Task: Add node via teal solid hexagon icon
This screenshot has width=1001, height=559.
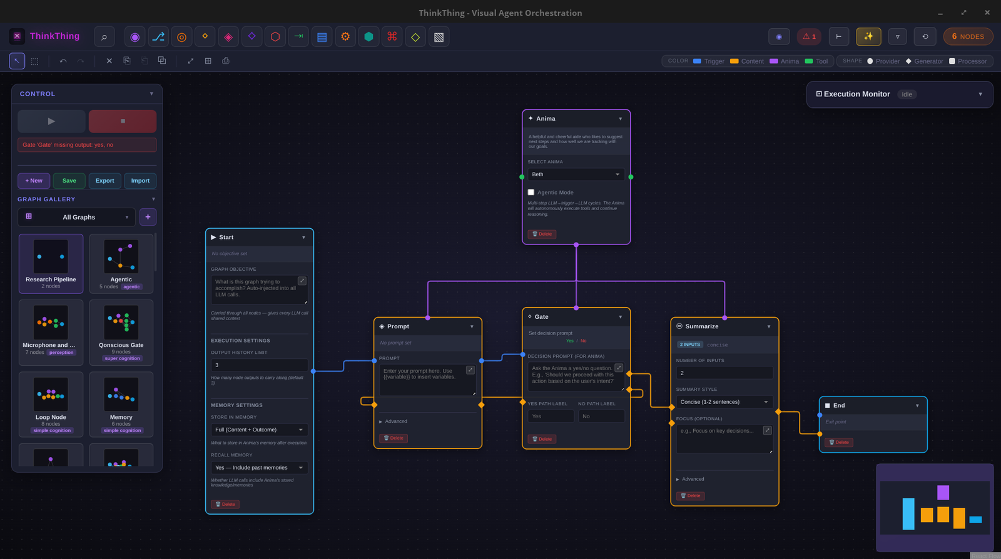Action: click(368, 37)
